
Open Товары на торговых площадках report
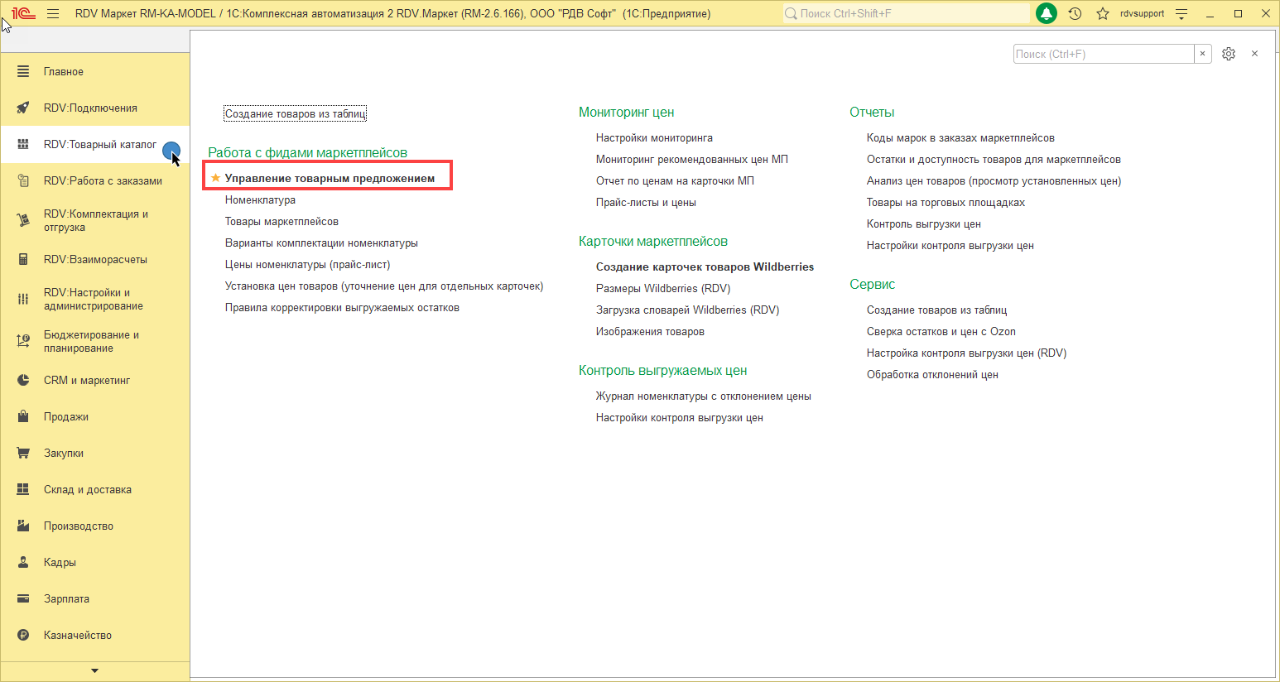[x=946, y=203]
